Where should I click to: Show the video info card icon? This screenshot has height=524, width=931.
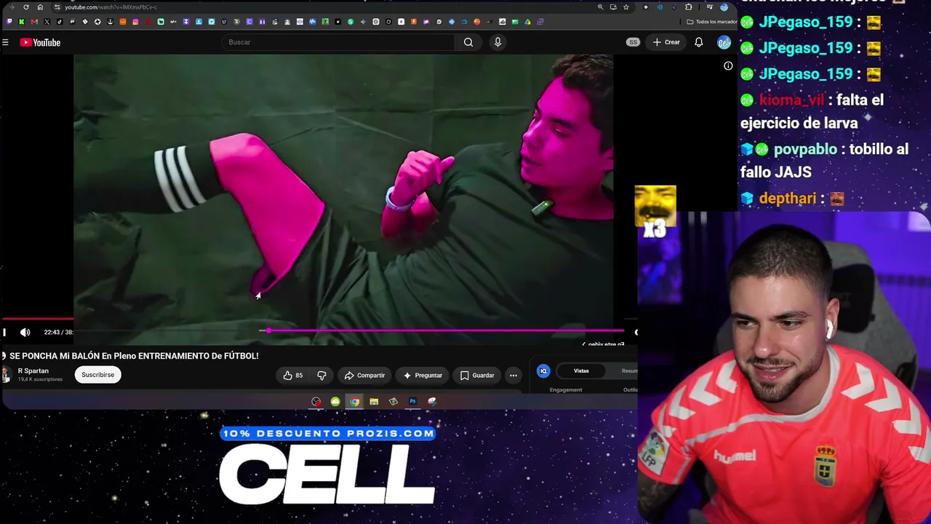pos(728,66)
